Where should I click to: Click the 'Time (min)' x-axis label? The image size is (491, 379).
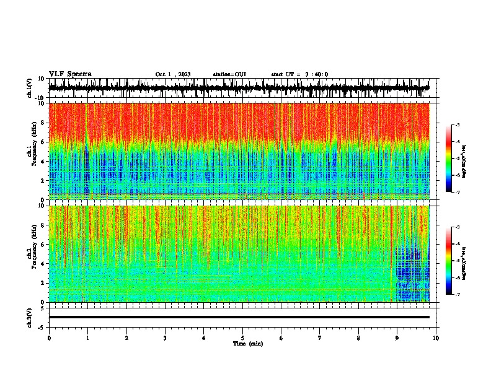point(248,344)
